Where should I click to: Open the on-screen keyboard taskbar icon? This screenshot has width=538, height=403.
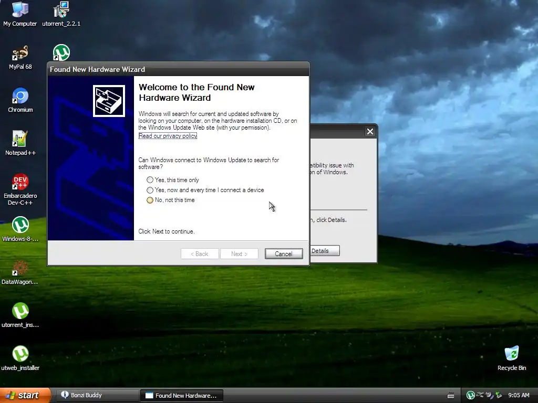coord(451,396)
